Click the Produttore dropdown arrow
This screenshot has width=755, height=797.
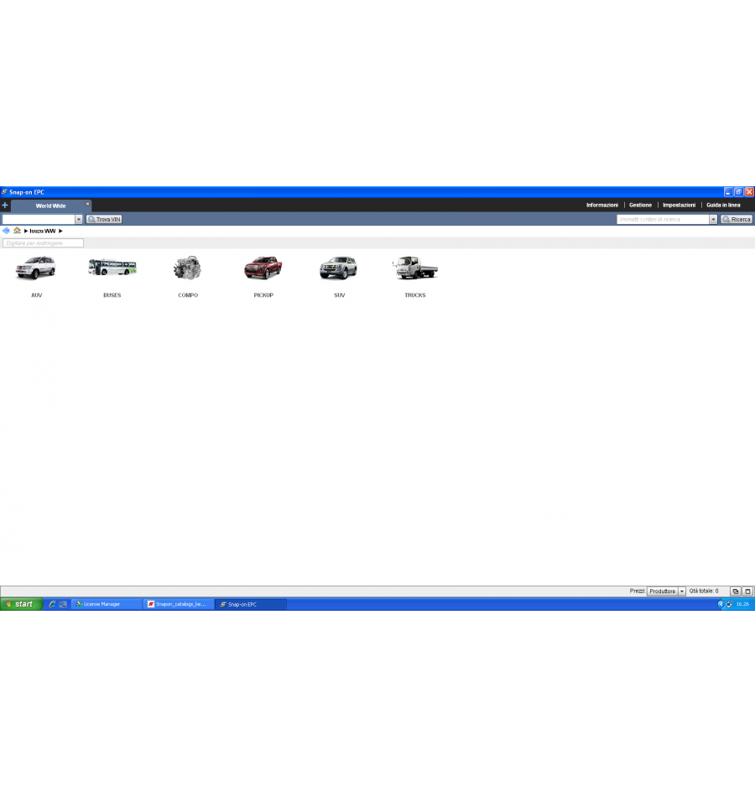pos(682,591)
